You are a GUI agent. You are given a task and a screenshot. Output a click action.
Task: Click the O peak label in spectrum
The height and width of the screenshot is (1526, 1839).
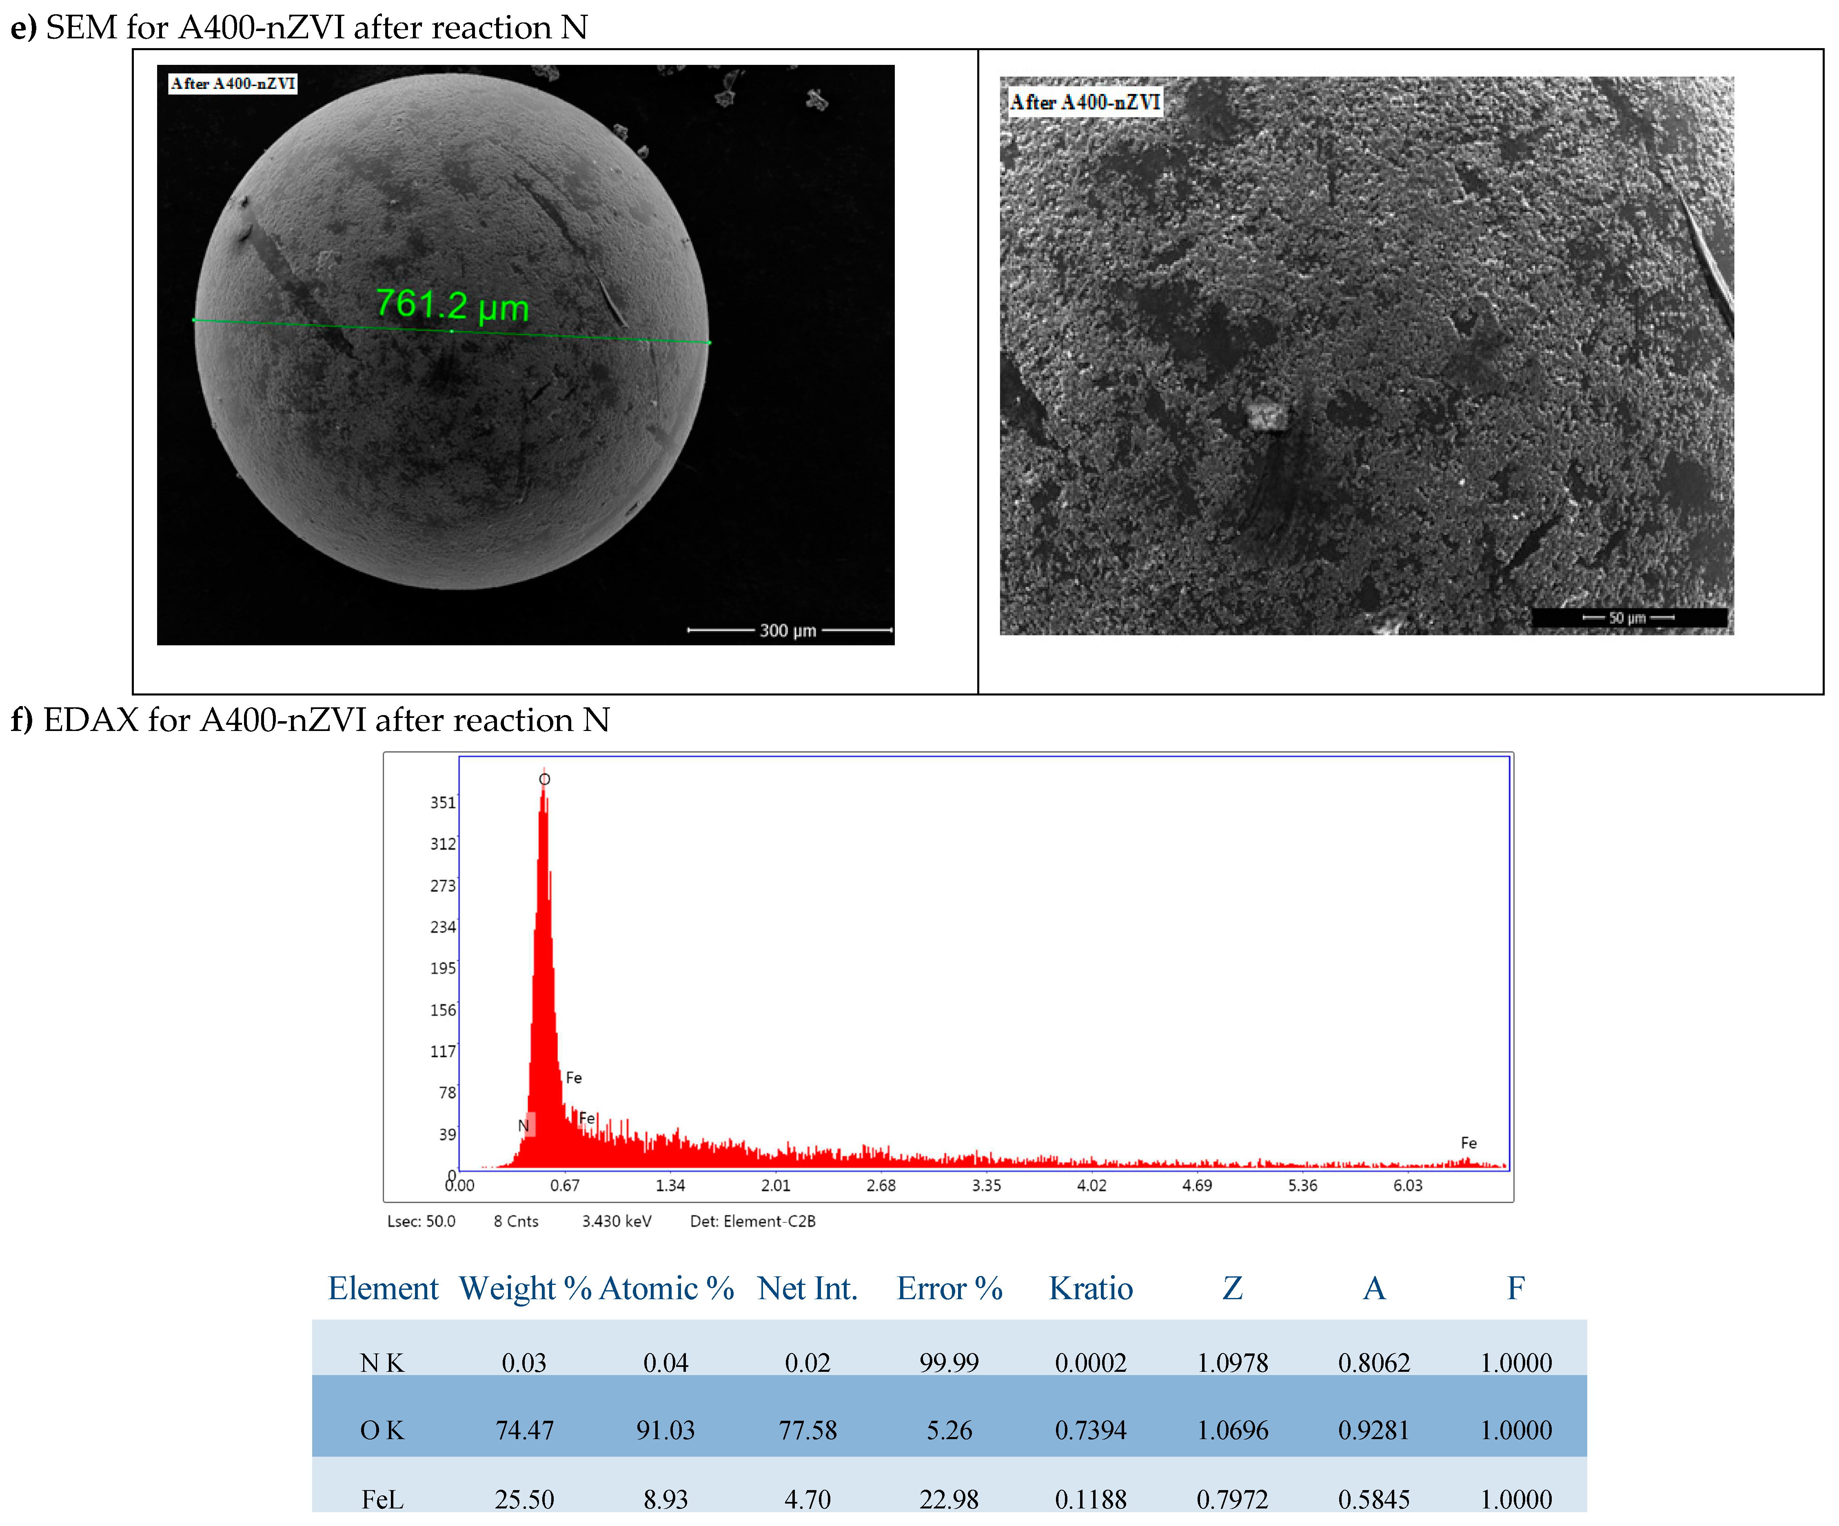pyautogui.click(x=544, y=778)
